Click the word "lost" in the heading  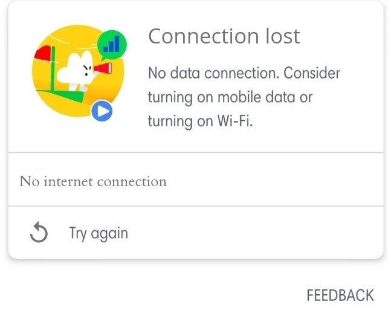pos(283,36)
